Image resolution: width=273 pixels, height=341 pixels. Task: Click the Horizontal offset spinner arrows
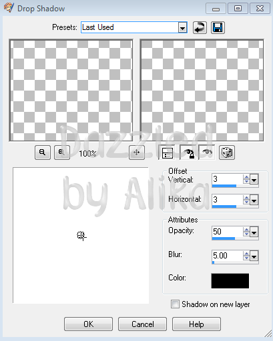246,200
